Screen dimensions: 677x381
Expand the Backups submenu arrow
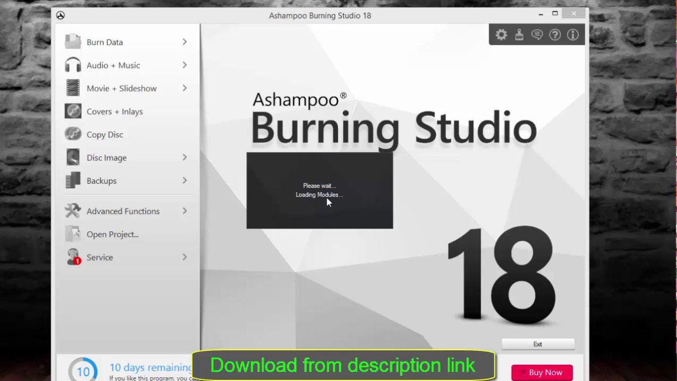coord(185,180)
